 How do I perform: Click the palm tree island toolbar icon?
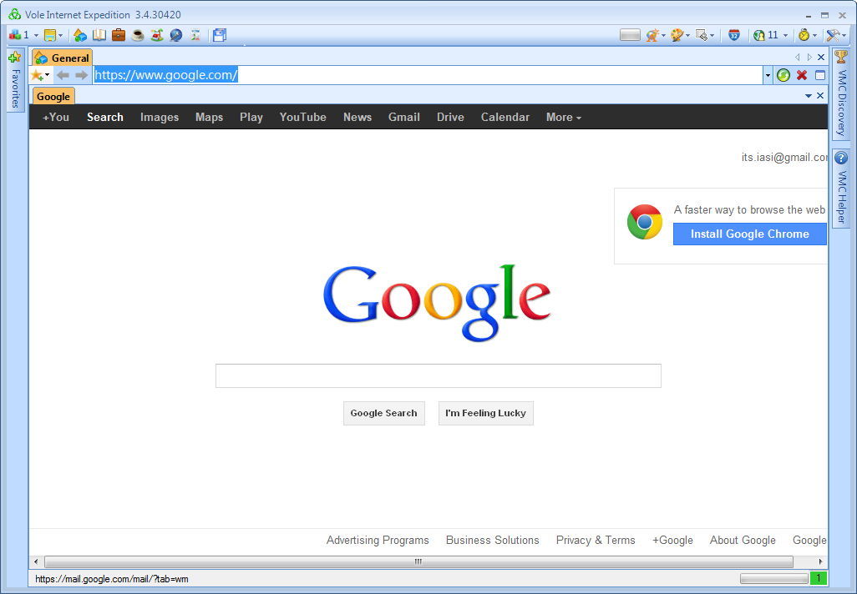157,35
